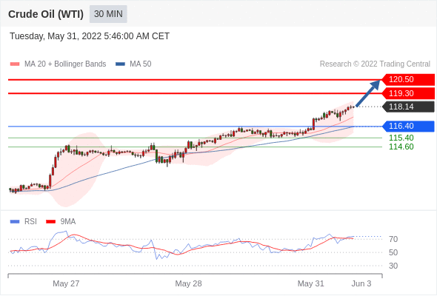Click the blue MA 50 legend swatch
The image size is (437, 296).
pos(120,64)
